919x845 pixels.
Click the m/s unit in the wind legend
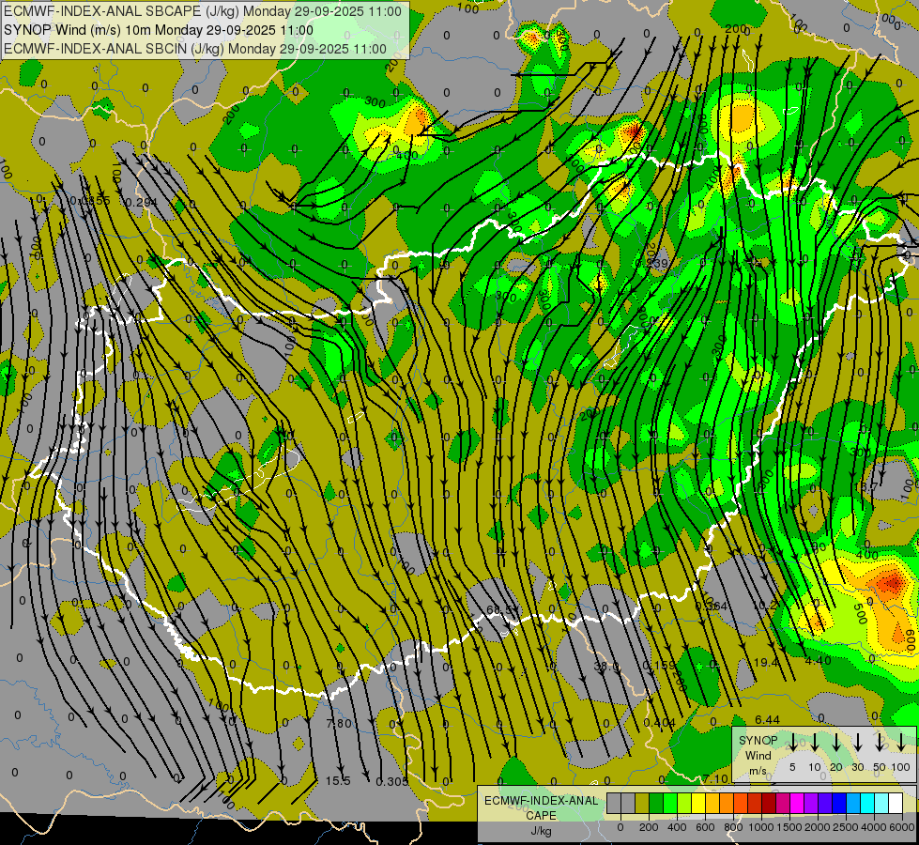point(758,771)
